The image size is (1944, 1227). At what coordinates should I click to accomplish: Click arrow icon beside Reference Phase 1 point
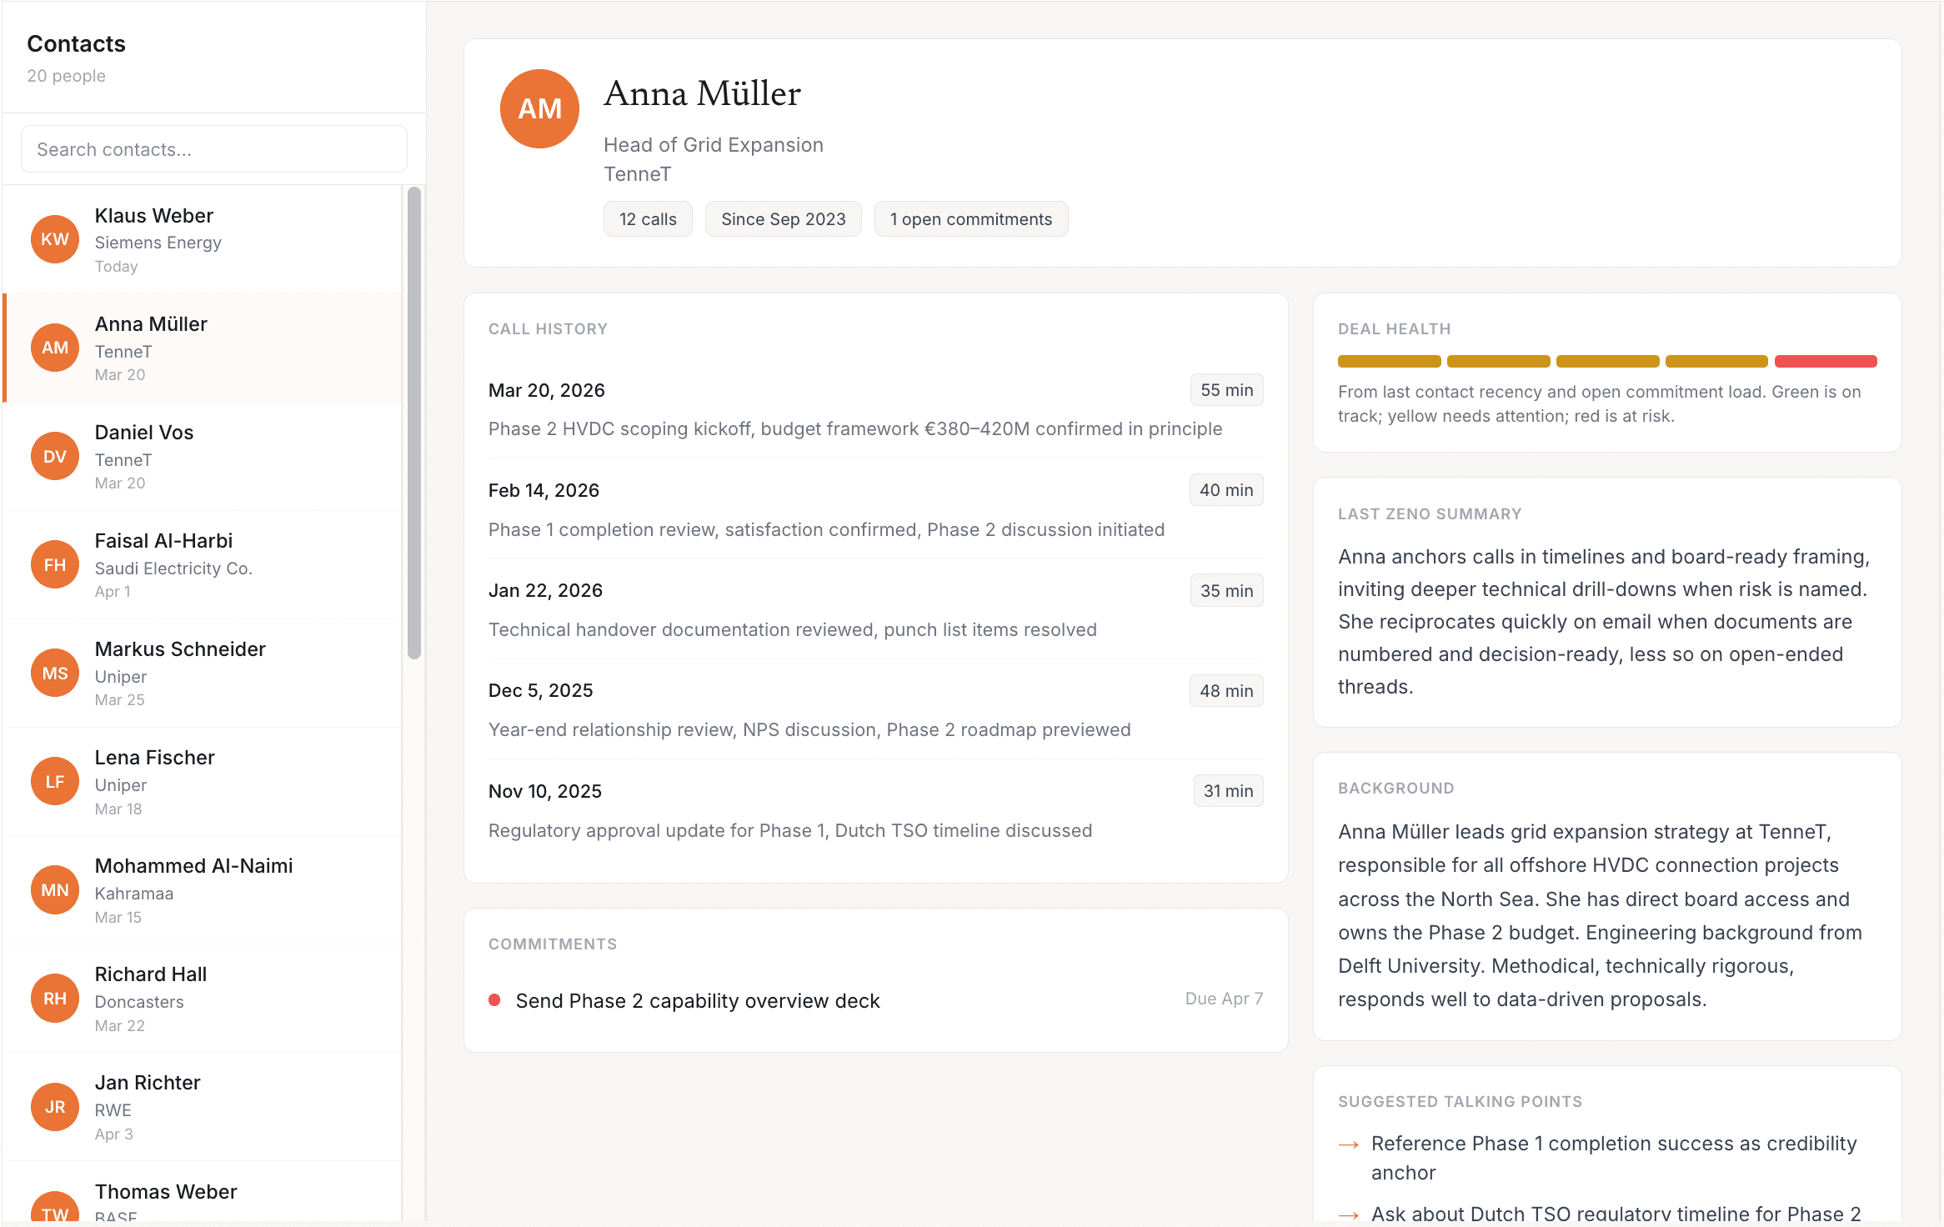(1349, 1144)
